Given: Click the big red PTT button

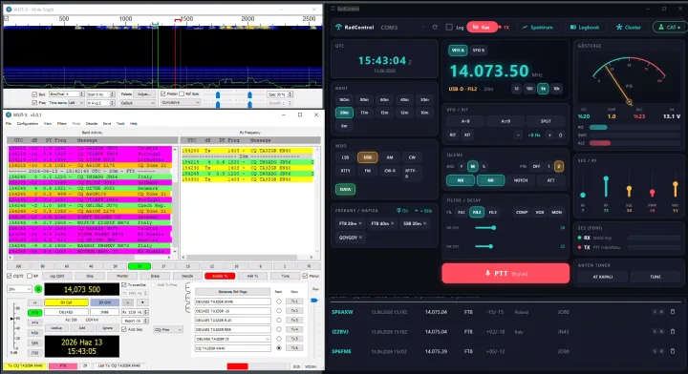Looking at the screenshot, I should coord(505,273).
